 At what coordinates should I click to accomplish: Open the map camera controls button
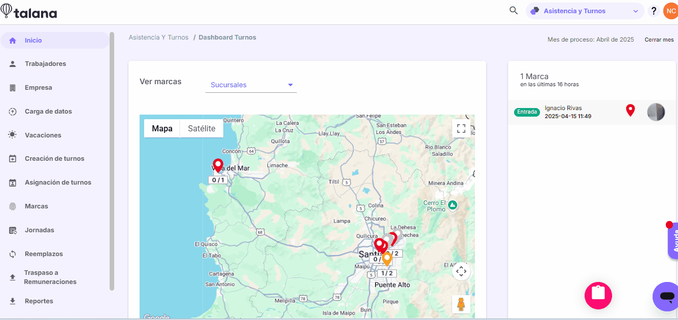click(461, 271)
